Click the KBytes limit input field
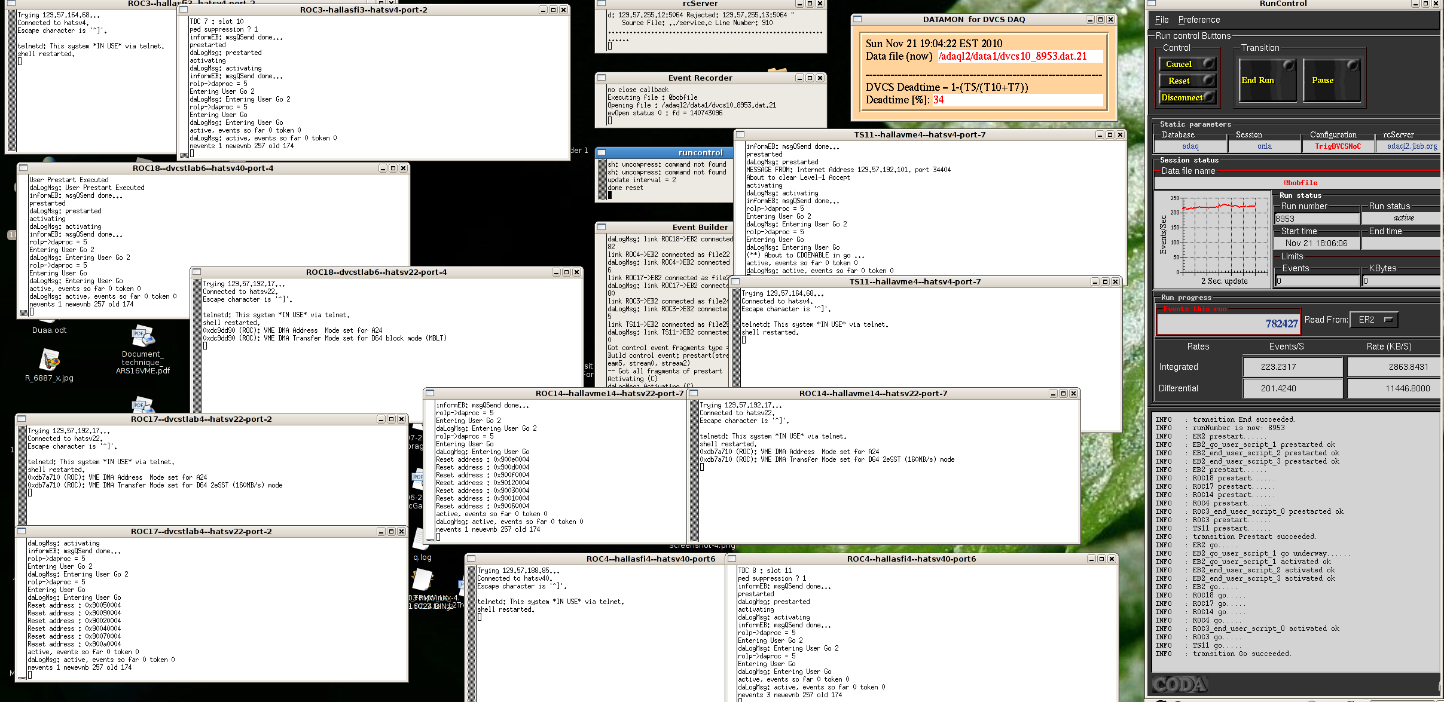1444x702 pixels. coord(1401,281)
